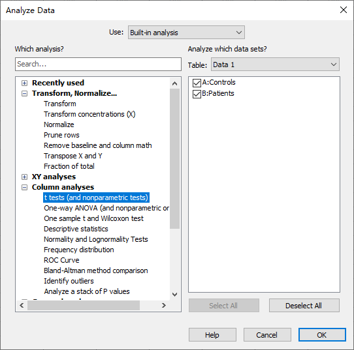Pick Identify outliers in the list
Viewport: 354px width, 350px height.
tap(69, 281)
